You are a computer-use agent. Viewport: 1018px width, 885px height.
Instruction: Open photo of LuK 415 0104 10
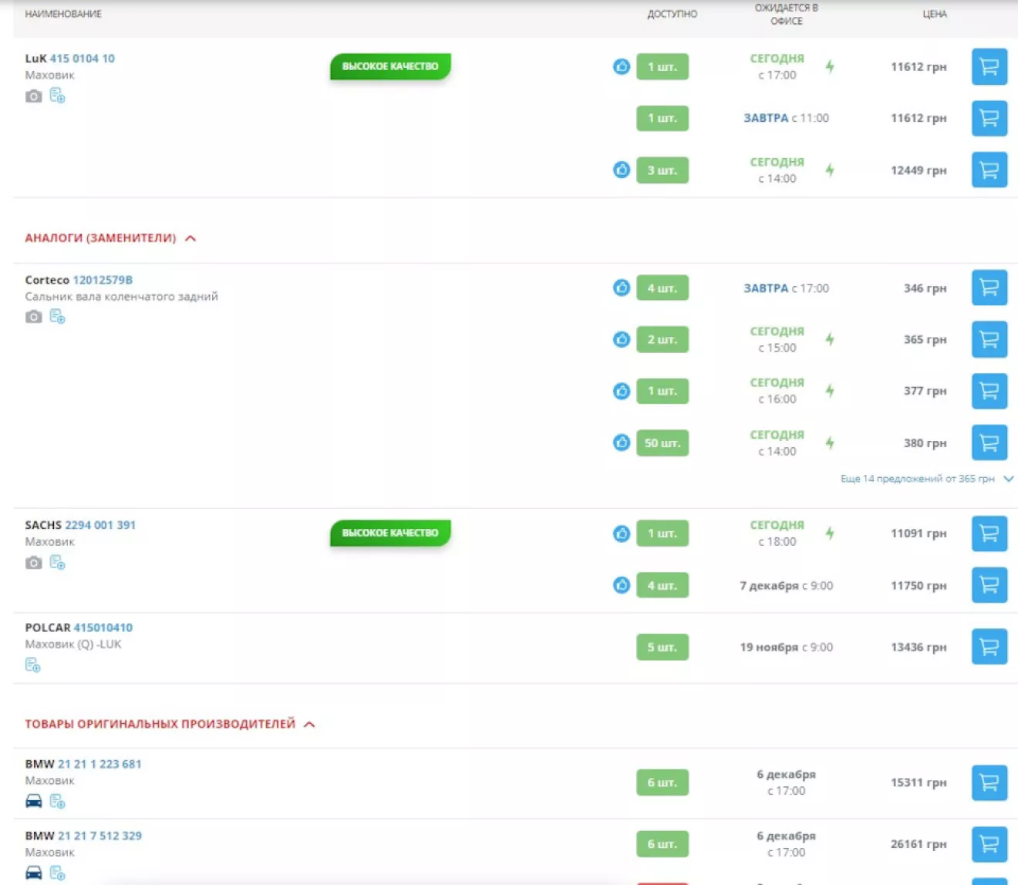33,96
